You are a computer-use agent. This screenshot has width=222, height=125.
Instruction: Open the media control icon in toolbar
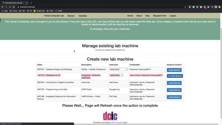pos(212,7)
